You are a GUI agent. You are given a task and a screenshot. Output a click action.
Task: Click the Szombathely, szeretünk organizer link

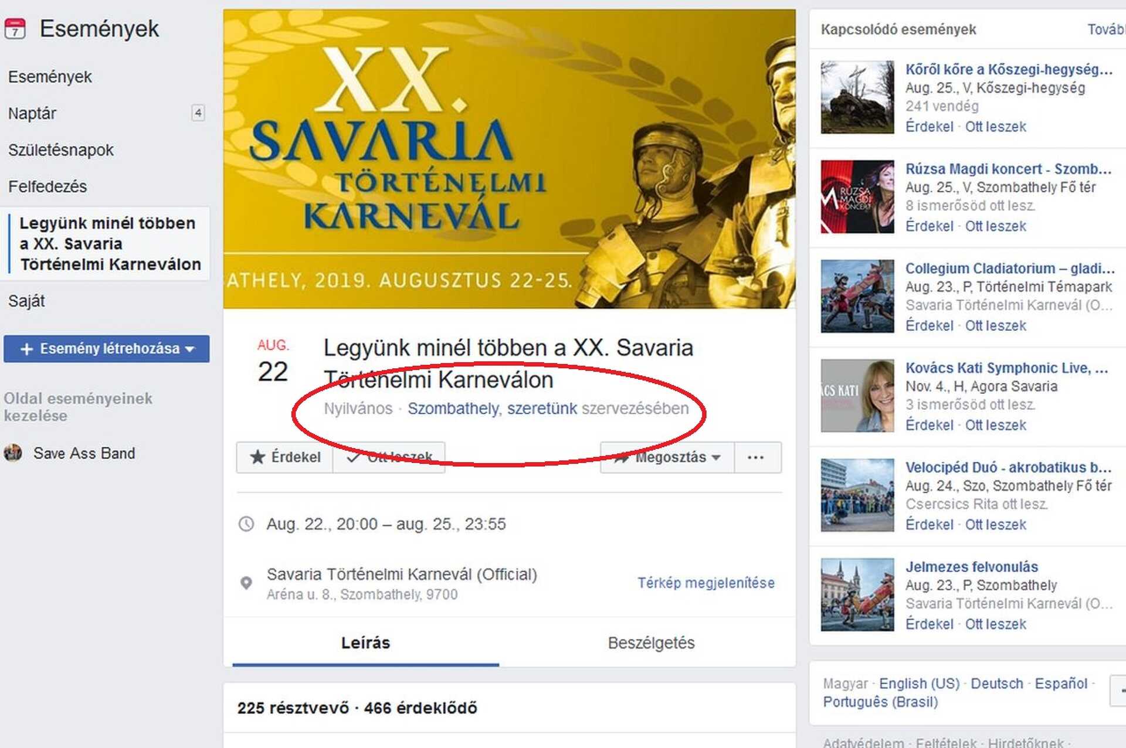492,409
